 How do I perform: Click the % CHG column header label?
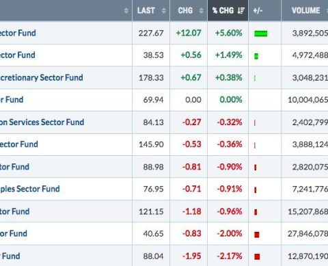(x=223, y=10)
